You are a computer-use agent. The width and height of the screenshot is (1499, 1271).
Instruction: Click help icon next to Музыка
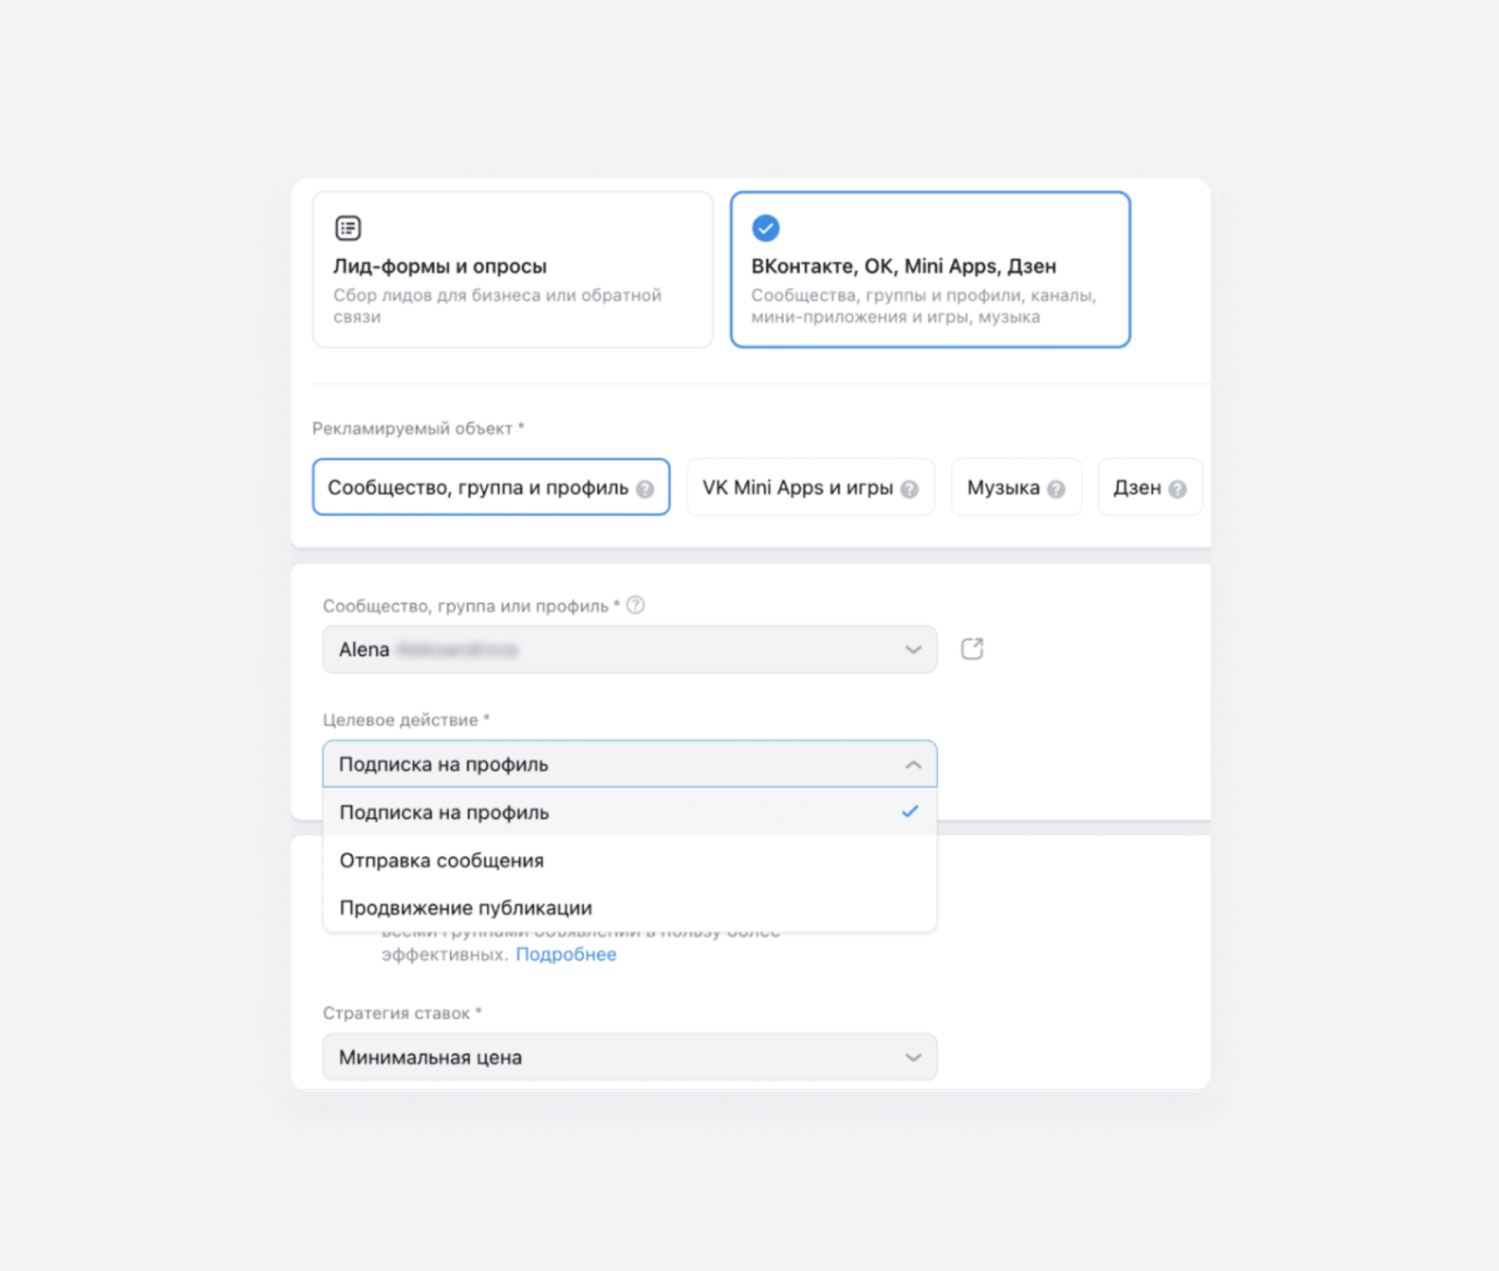point(1056,489)
